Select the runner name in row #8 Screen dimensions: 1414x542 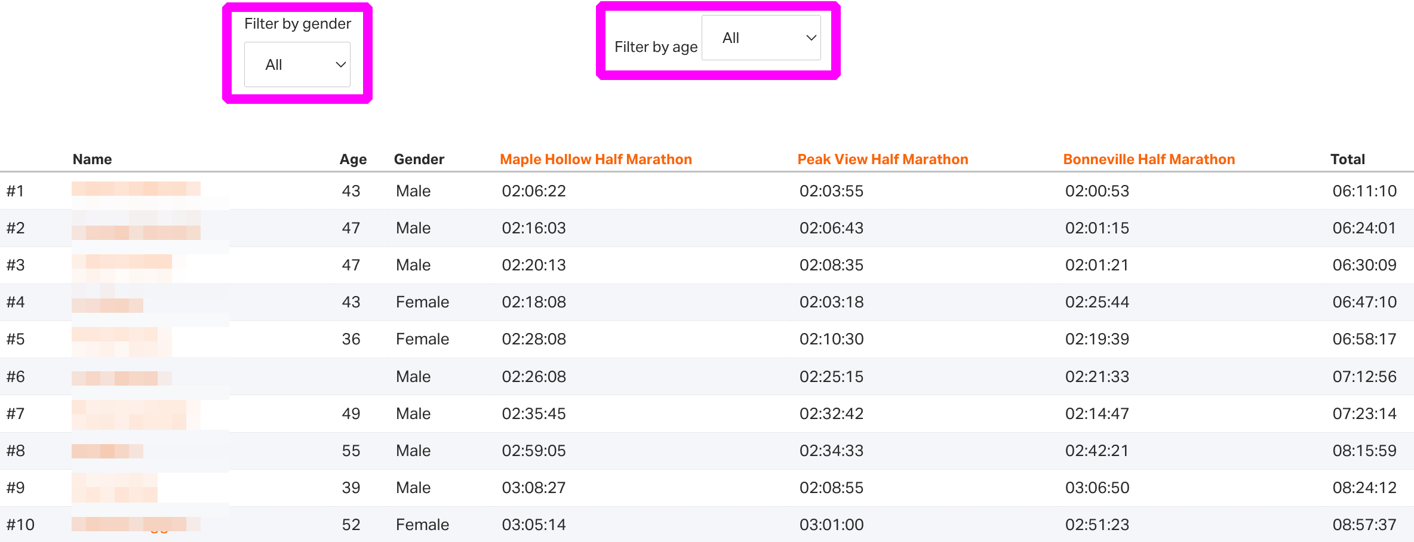pyautogui.click(x=107, y=451)
